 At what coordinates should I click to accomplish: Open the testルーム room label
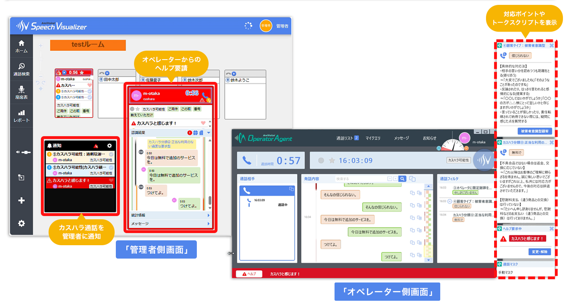[88, 45]
